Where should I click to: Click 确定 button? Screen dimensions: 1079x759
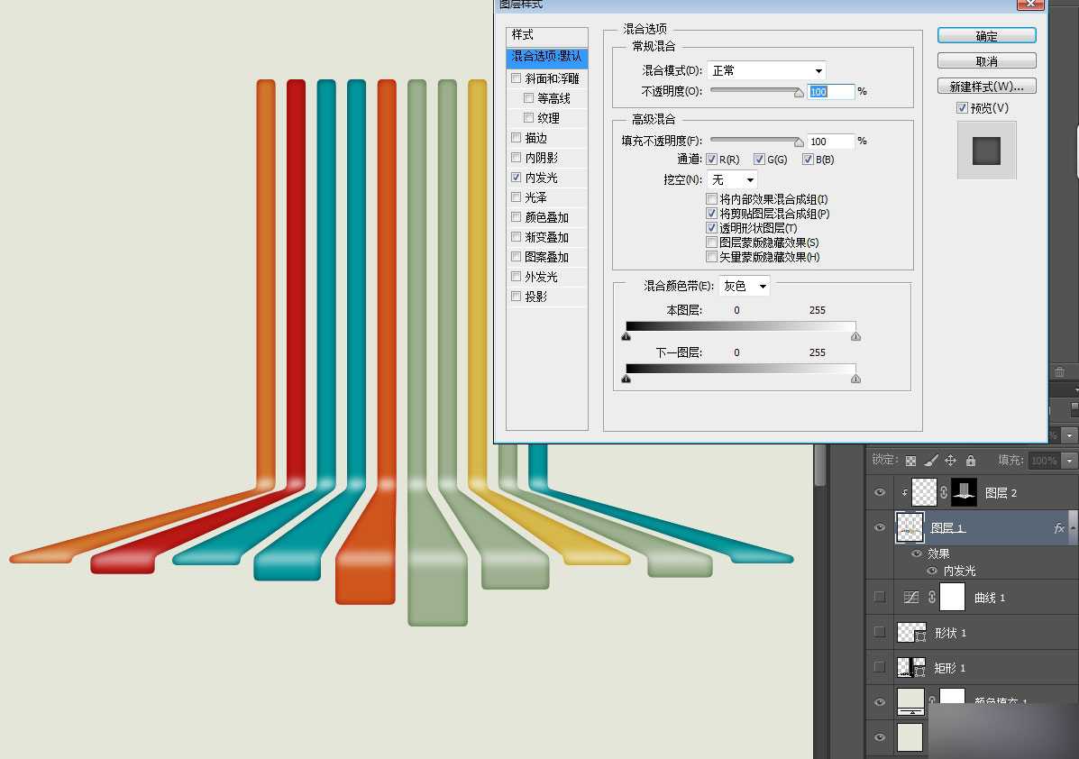(987, 36)
